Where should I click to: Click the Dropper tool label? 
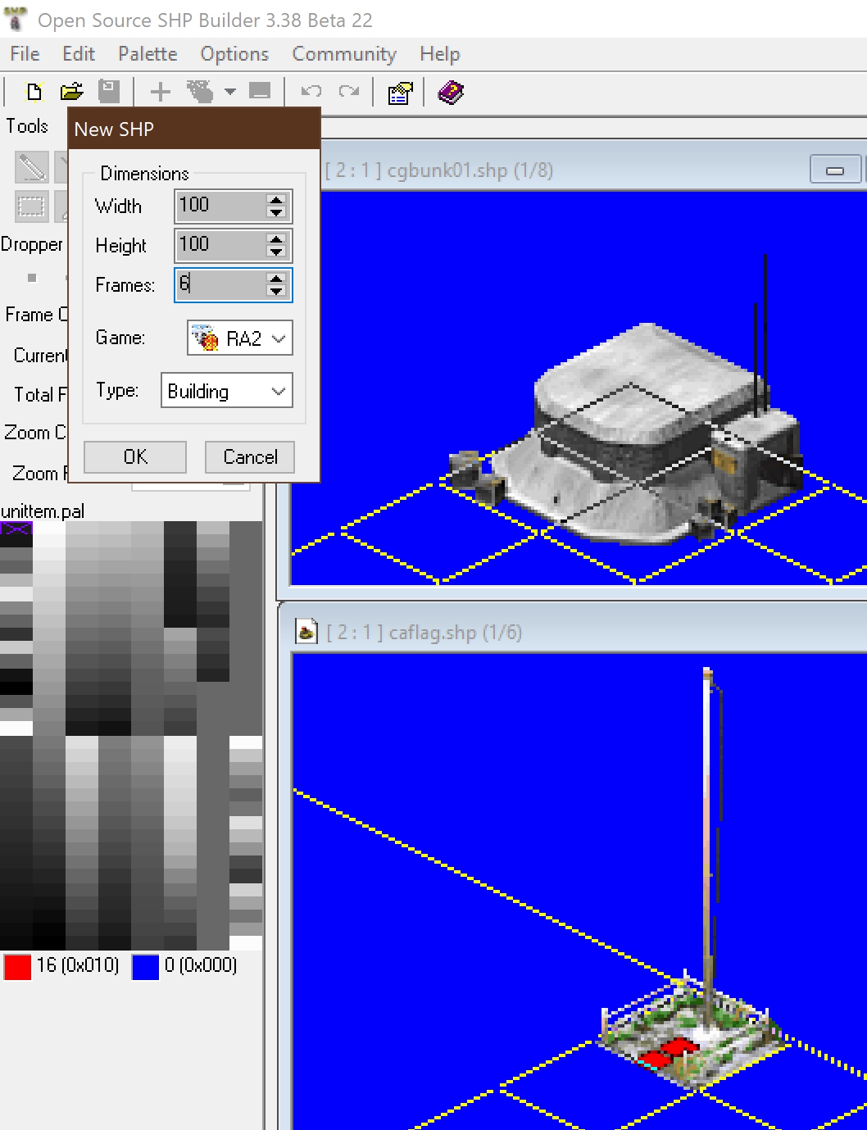click(32, 244)
